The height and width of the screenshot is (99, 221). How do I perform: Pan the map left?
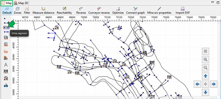(197, 84)
